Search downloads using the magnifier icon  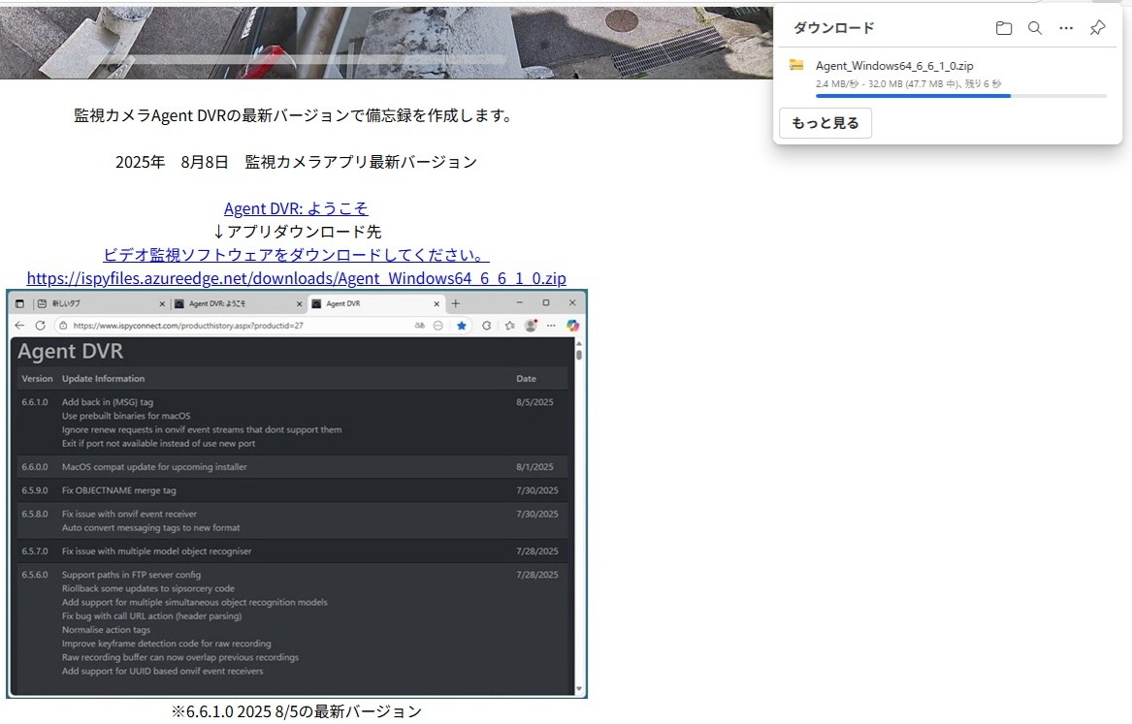[1035, 28]
